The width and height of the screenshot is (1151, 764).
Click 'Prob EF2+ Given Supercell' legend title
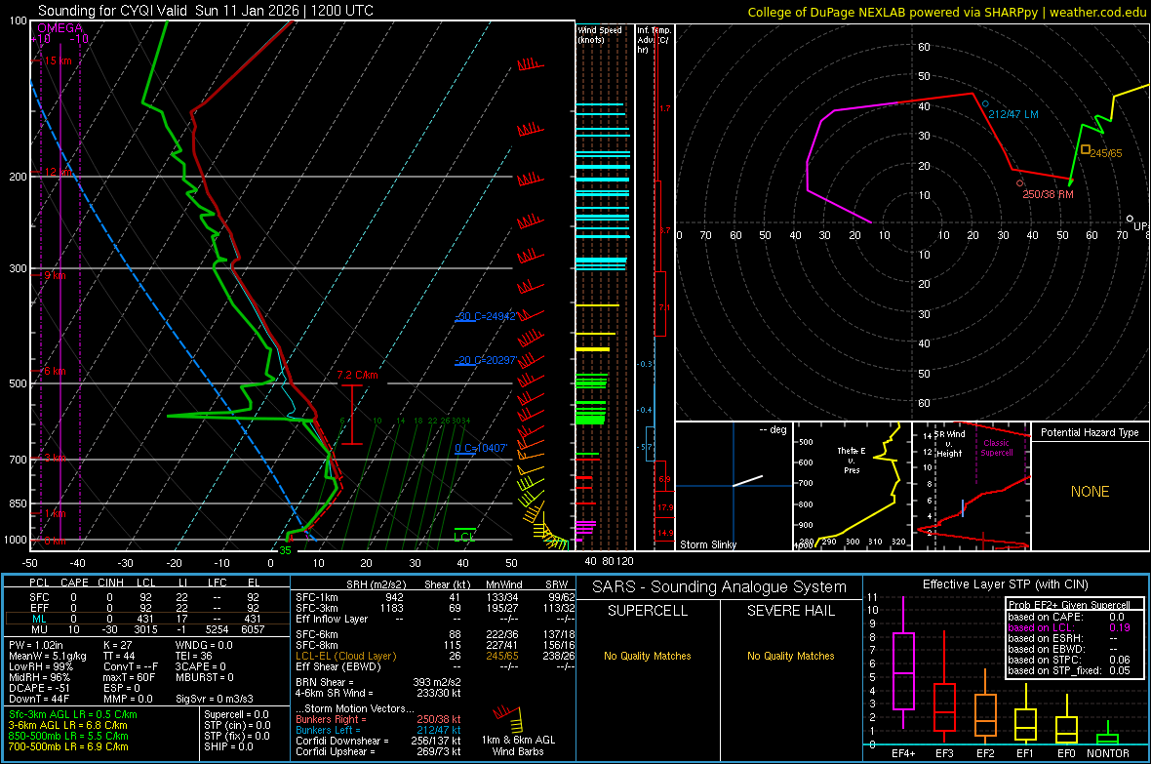click(1069, 605)
